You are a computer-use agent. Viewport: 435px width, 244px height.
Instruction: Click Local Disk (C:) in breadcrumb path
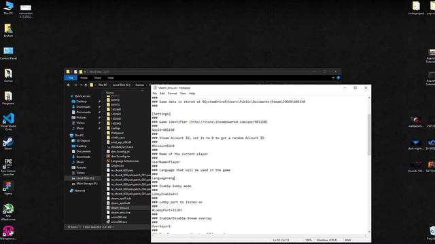[121, 85]
